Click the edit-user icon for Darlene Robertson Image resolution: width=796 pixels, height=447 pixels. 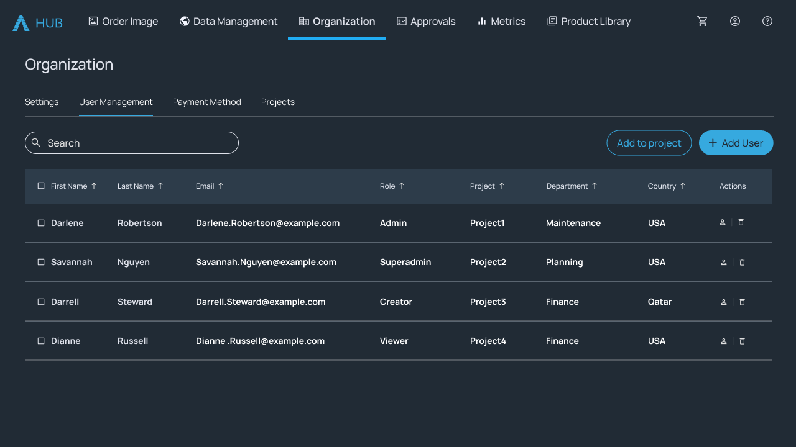(722, 222)
